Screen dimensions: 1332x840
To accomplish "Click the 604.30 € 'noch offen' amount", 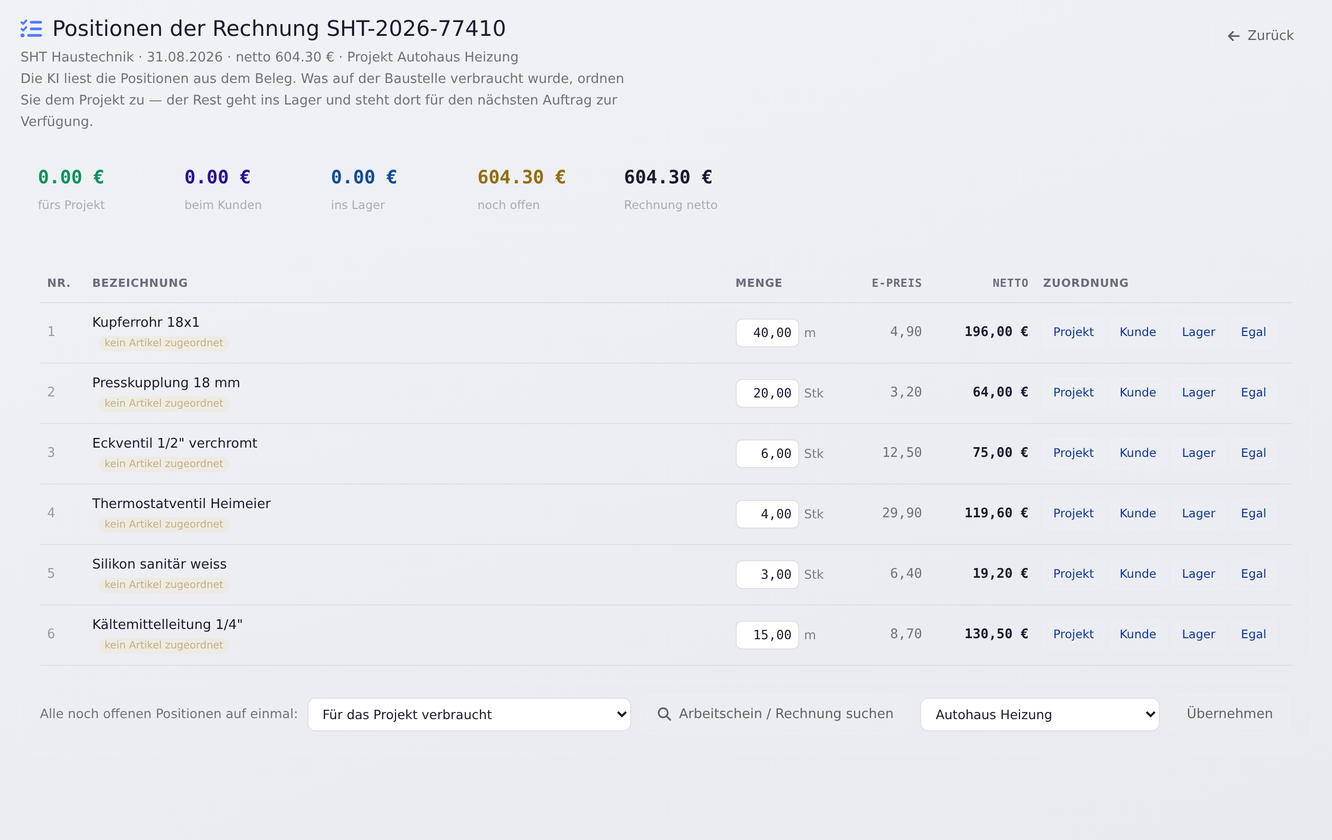I will point(521,178).
